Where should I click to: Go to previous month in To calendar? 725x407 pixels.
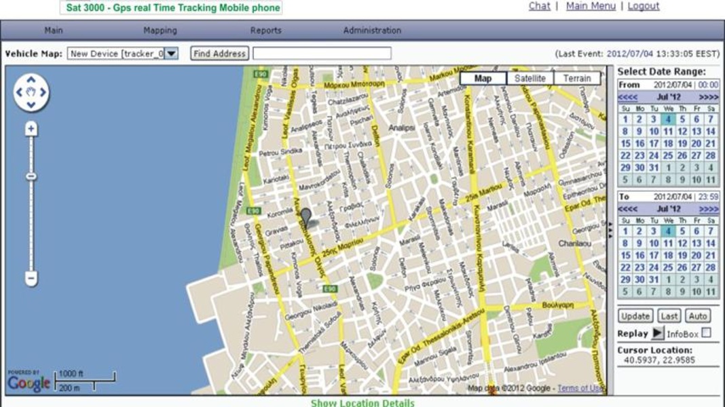[627, 210]
